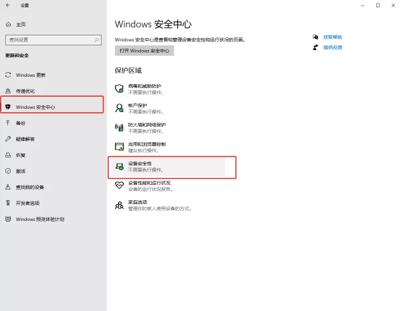This screenshot has height=311, width=401.
Task: Click the 查找设置 search field
Action: click(x=53, y=40)
